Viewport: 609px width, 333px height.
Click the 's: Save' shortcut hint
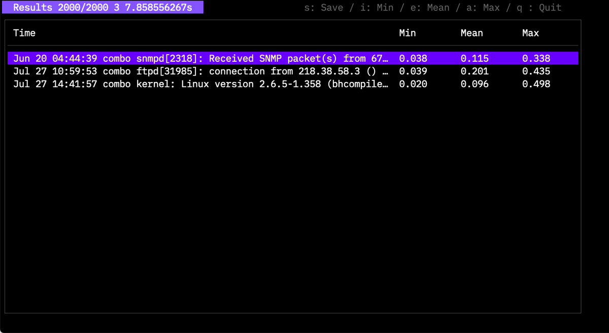pyautogui.click(x=324, y=8)
